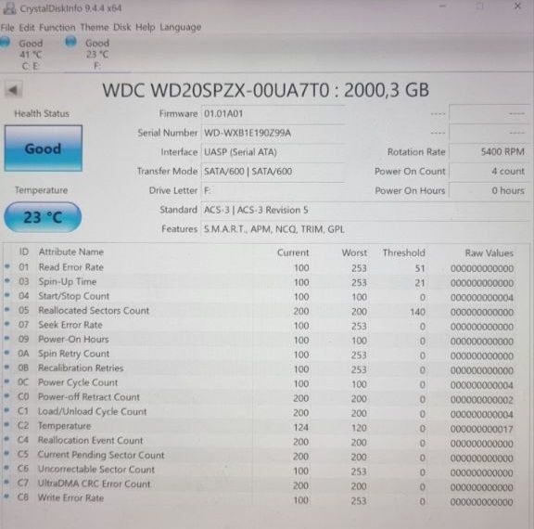Image resolution: width=534 pixels, height=529 pixels.
Task: Click the Threshold column header
Action: point(403,252)
